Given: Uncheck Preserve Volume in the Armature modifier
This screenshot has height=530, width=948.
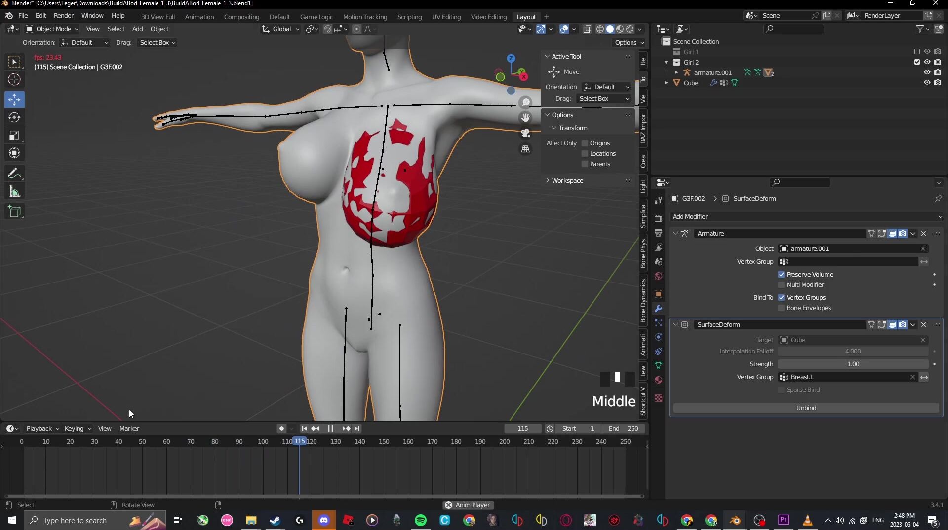Looking at the screenshot, I should click(781, 274).
